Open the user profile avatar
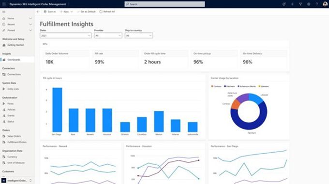 click(x=325, y=4)
